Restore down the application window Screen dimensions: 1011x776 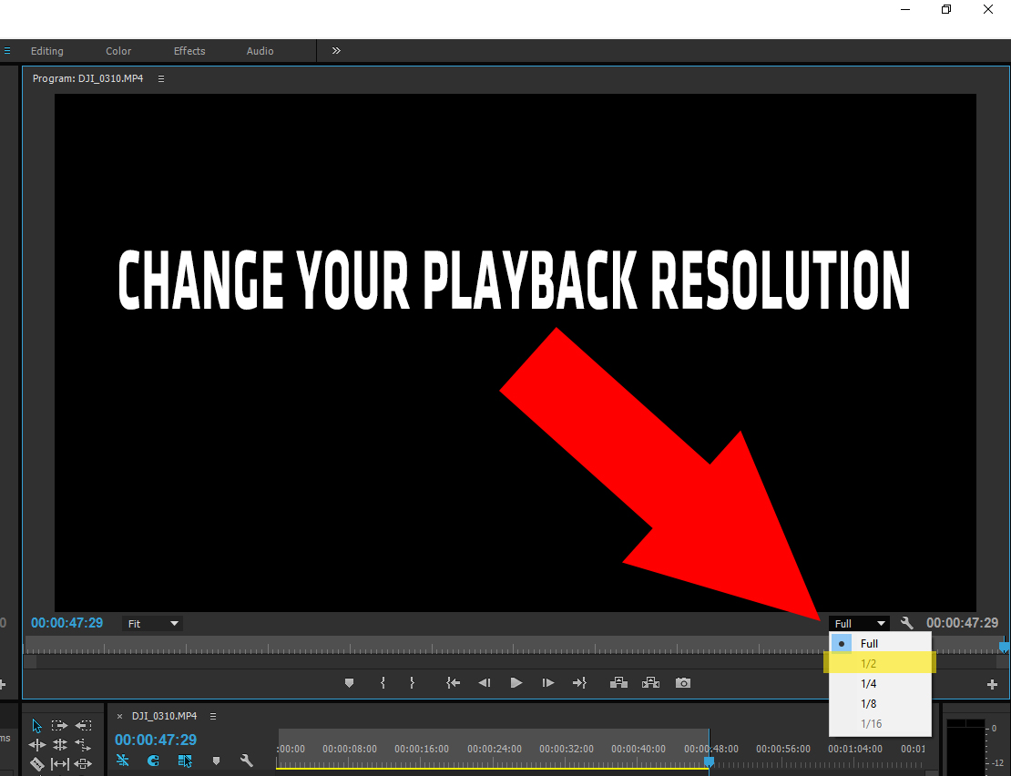coord(946,9)
